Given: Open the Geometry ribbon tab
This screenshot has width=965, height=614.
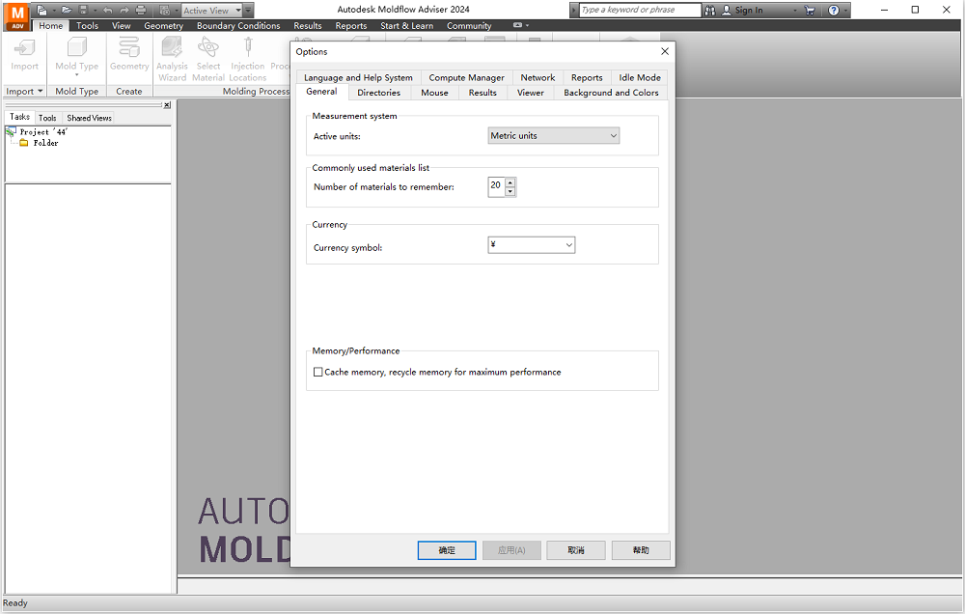Looking at the screenshot, I should point(164,26).
